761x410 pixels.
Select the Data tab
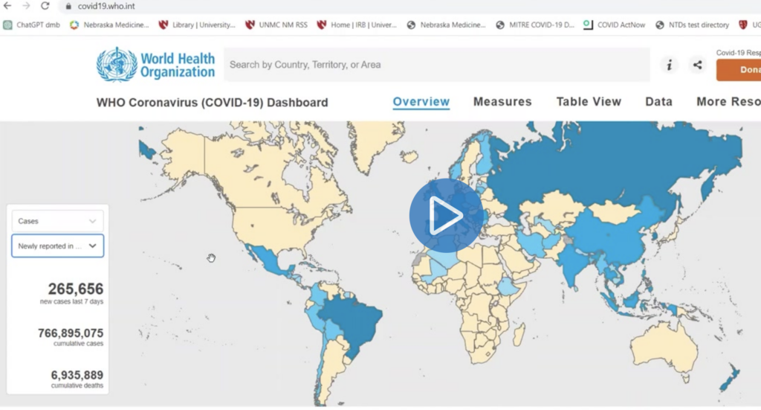658,101
